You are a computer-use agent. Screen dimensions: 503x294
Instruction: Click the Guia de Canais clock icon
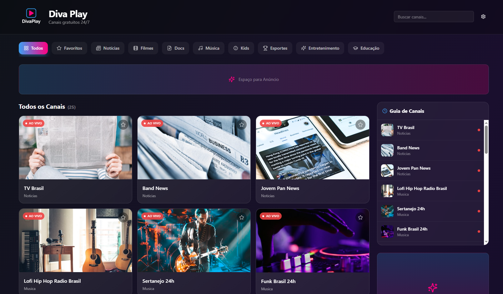(x=385, y=111)
